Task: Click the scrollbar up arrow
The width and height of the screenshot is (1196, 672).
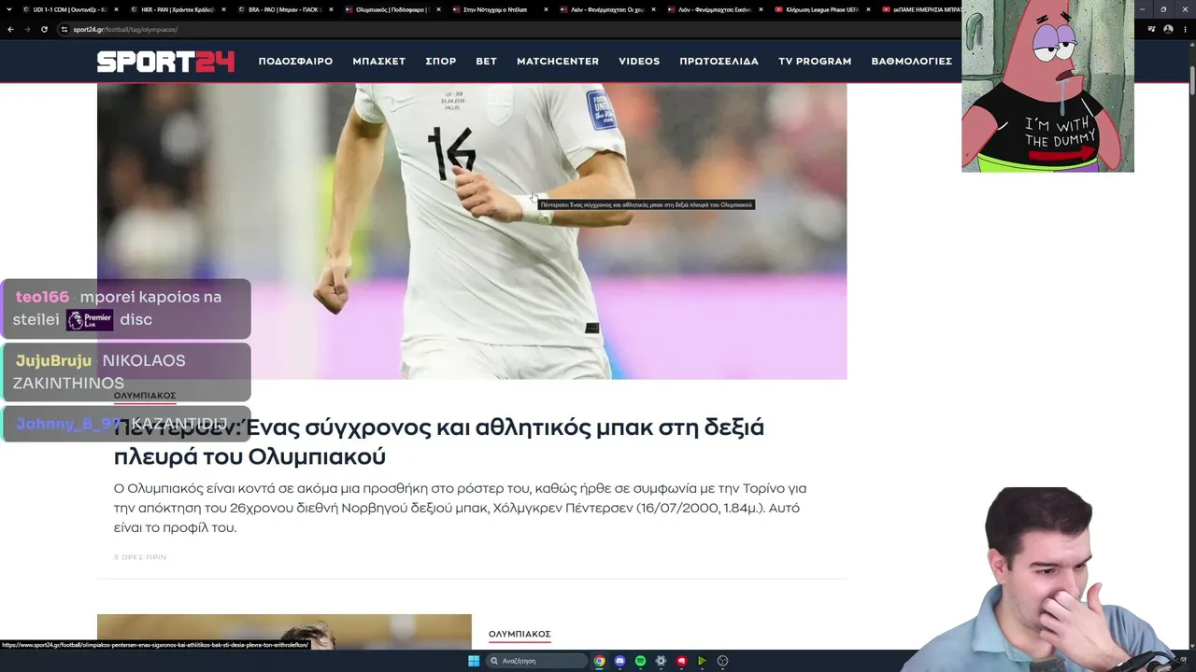Action: click(1191, 46)
